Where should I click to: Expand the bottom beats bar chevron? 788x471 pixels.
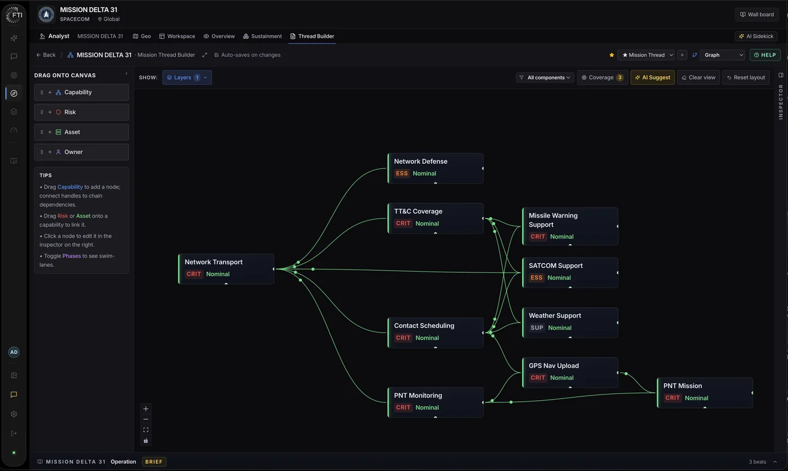[775, 462]
